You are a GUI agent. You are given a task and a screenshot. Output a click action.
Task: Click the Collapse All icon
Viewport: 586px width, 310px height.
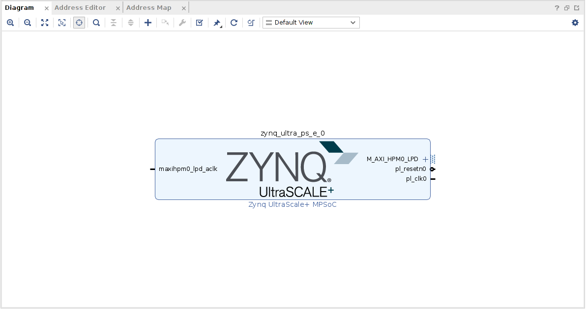click(x=114, y=23)
